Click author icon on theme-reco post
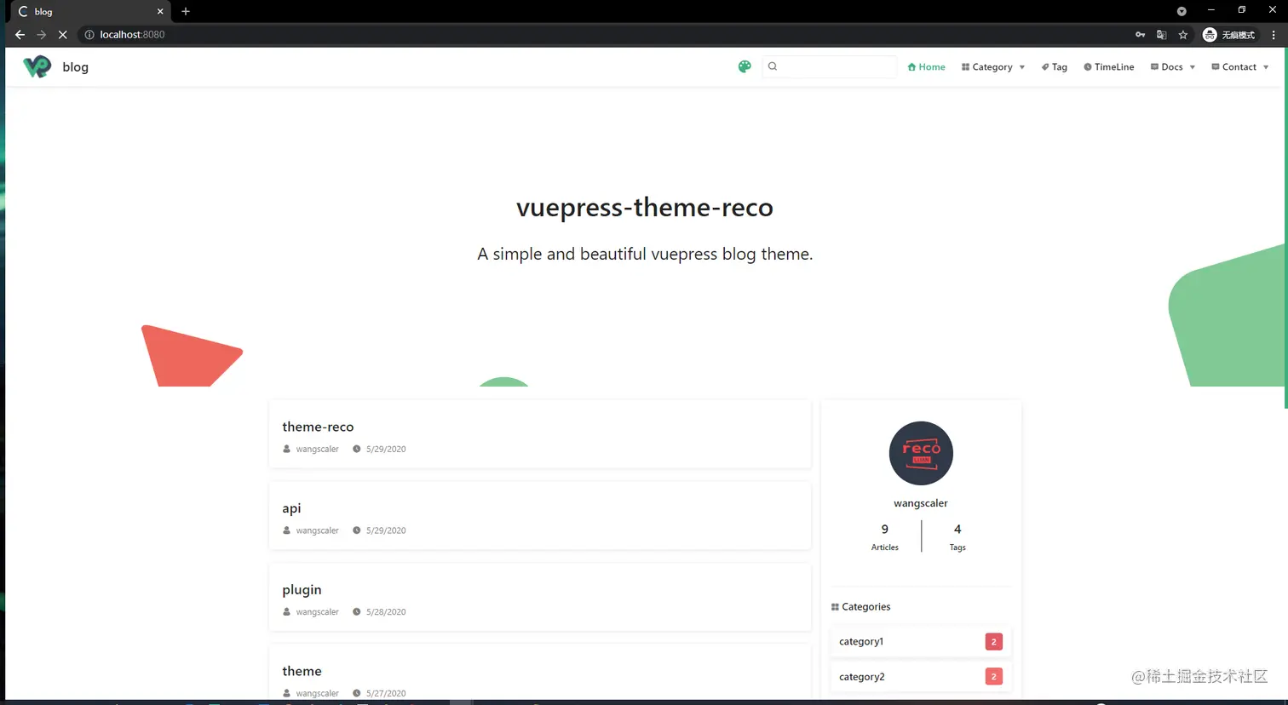1288x705 pixels. point(286,449)
